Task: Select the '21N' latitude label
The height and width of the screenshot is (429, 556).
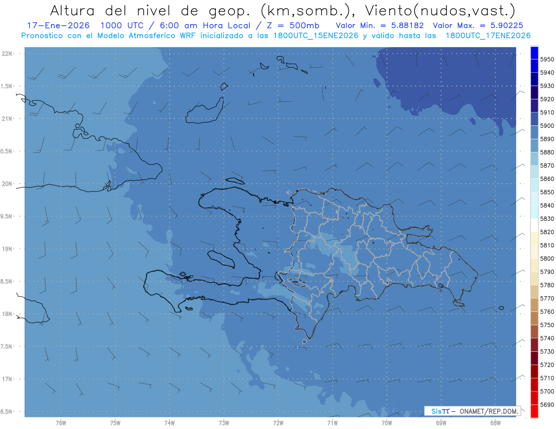Action: pos(8,118)
